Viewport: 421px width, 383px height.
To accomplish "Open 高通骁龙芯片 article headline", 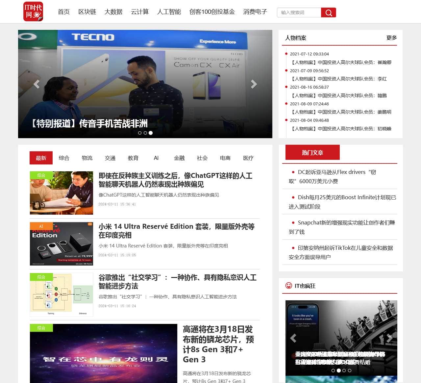I will pyautogui.click(x=218, y=344).
